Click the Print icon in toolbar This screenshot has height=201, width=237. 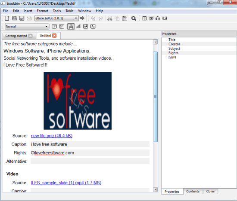29,18
